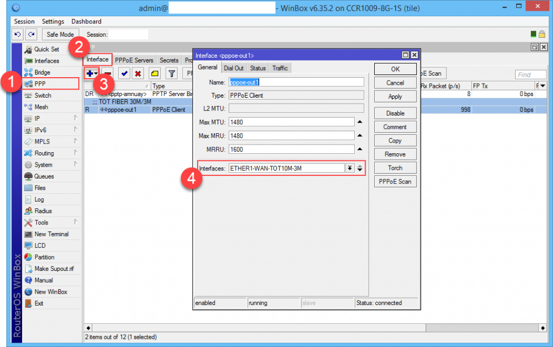Open the Bridge menu item
Image resolution: width=553 pixels, height=347 pixels.
(42, 72)
